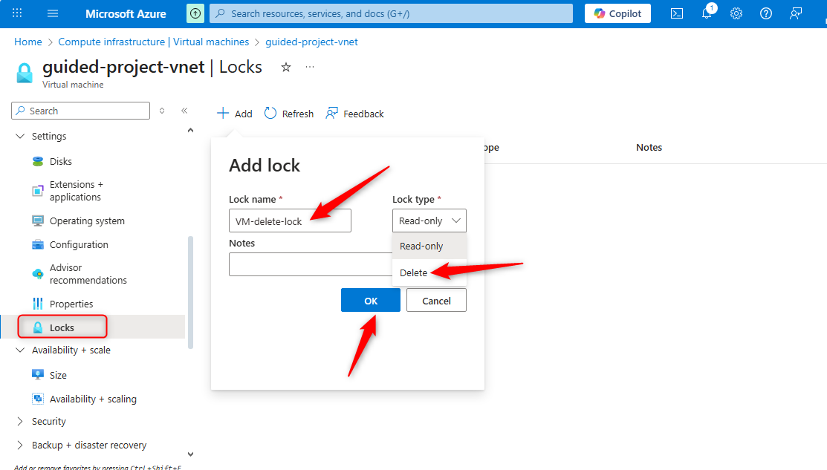Screen dimensions: 827x470
Task: Click Add to create a lock
Action: point(235,114)
